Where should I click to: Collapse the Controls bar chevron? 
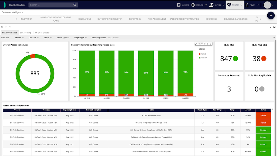point(274,37)
